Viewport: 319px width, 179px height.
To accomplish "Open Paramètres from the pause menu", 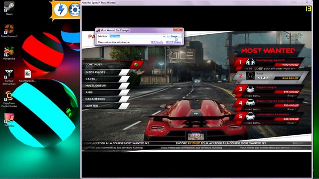I will pyautogui.click(x=106, y=99).
